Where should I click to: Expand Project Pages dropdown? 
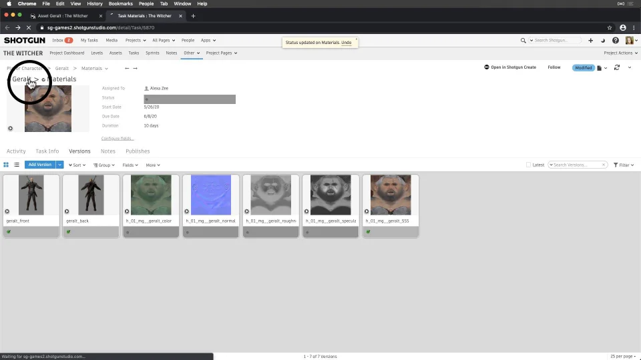pyautogui.click(x=222, y=53)
